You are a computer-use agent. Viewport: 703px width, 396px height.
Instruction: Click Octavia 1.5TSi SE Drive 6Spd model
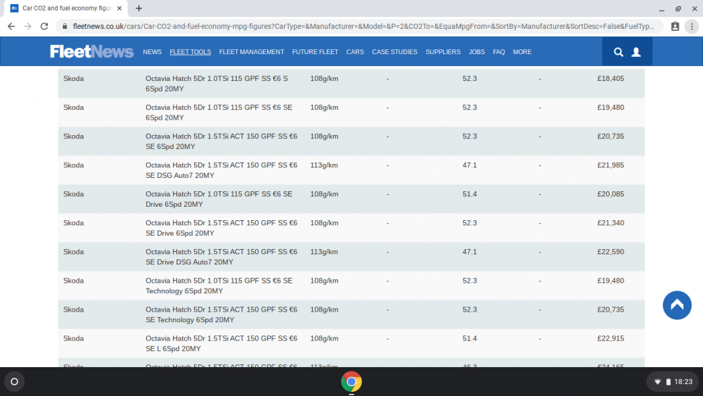[221, 228]
